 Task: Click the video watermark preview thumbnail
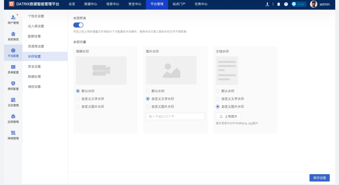tap(101, 70)
